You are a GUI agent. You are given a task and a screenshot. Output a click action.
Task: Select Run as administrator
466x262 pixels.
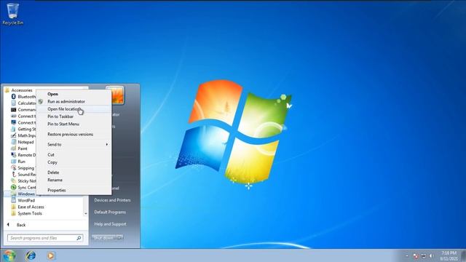click(x=74, y=102)
